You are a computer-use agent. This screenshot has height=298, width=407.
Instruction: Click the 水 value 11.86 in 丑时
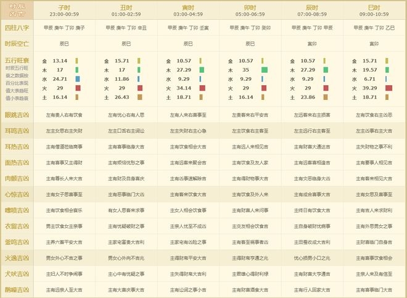click(122, 79)
